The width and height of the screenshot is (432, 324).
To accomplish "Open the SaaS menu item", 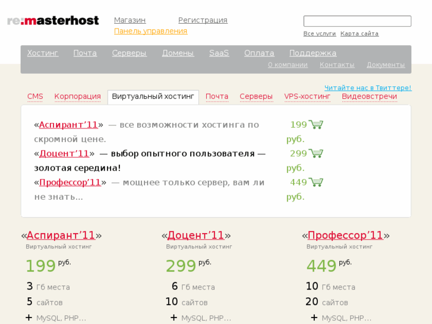I will 219,53.
